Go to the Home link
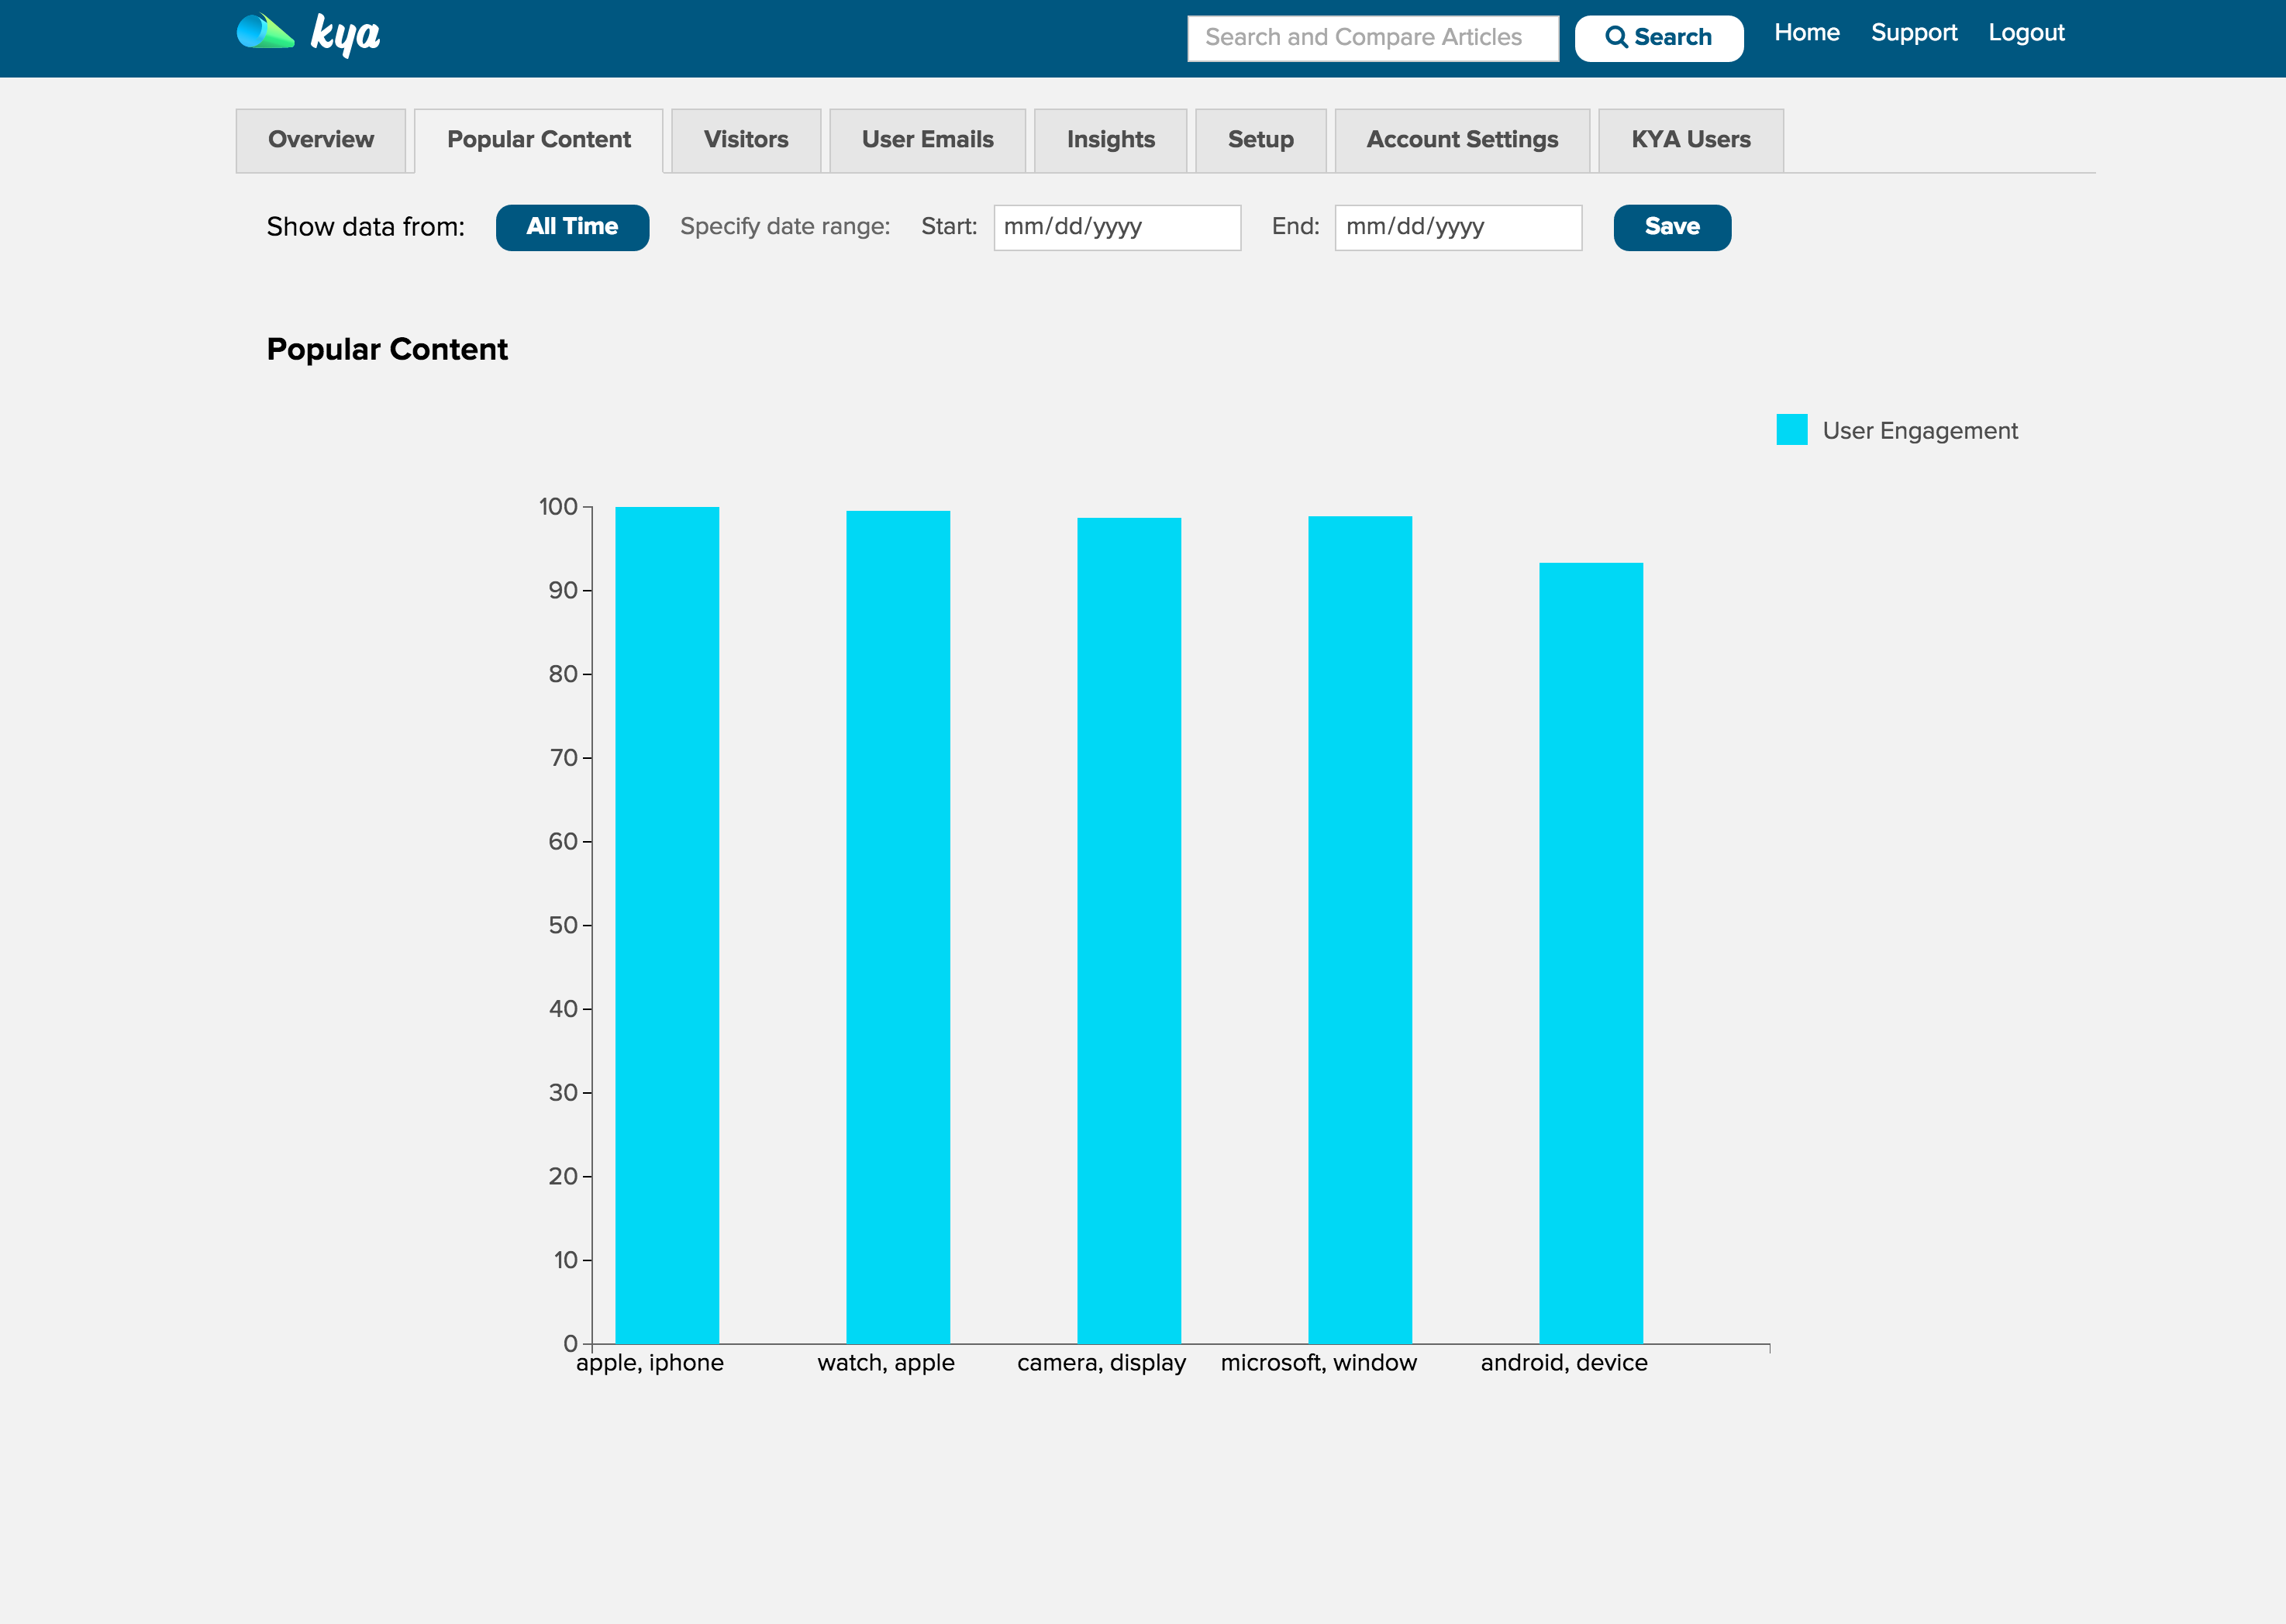This screenshot has width=2286, height=1624. (1806, 33)
